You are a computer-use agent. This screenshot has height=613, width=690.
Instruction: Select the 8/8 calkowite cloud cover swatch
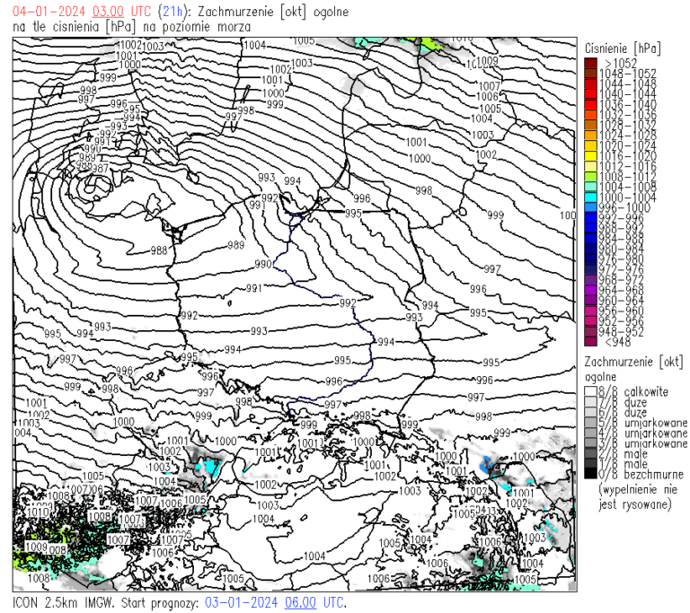590,391
